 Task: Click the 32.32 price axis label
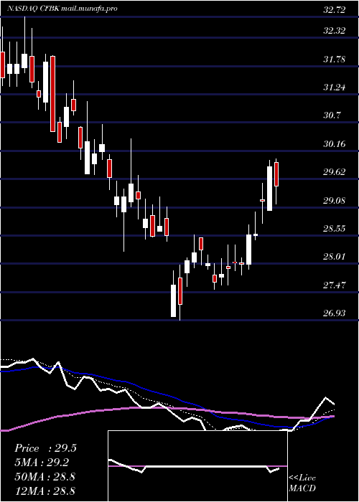tap(335, 31)
